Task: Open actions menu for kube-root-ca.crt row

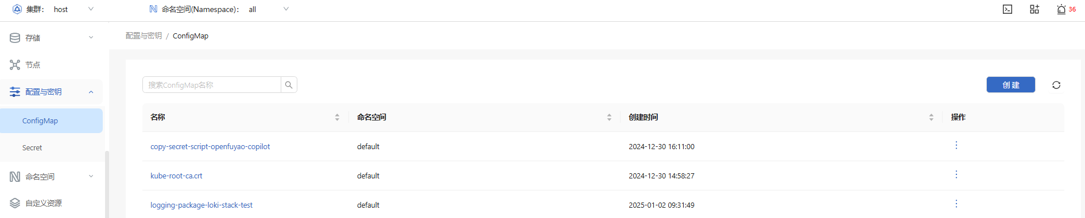Action: (956, 174)
